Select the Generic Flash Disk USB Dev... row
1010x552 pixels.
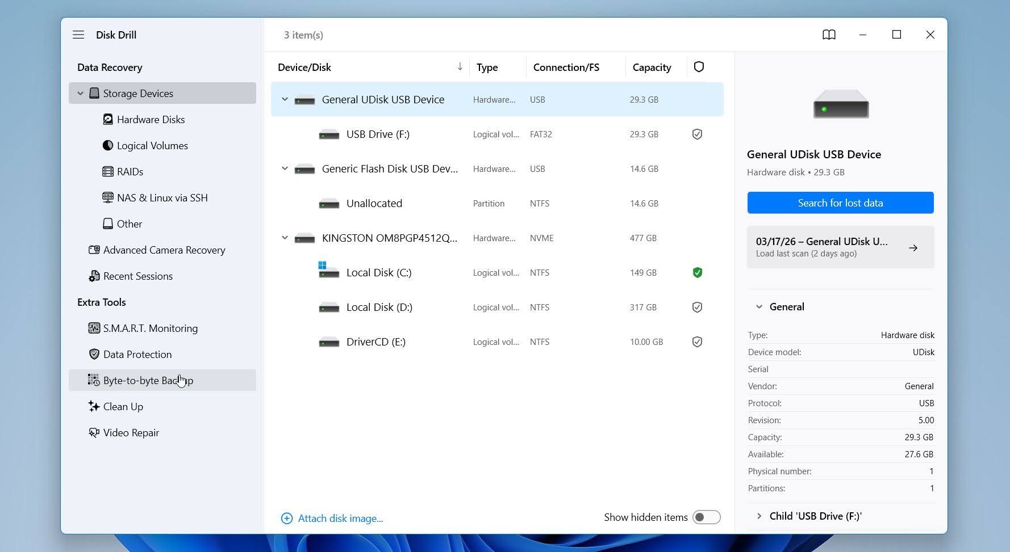tap(497, 169)
